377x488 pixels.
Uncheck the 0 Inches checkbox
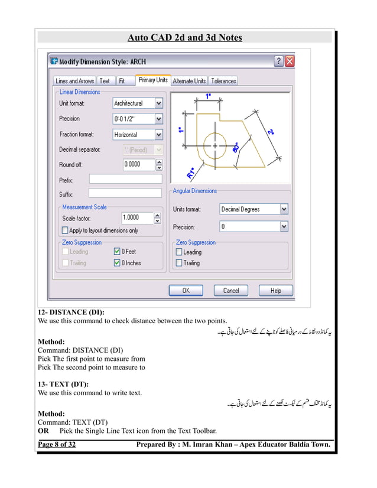coord(117,263)
